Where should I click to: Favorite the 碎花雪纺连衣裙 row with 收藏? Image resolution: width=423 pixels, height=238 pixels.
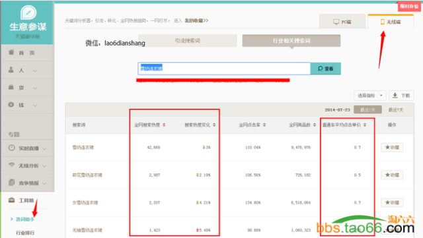(x=392, y=175)
